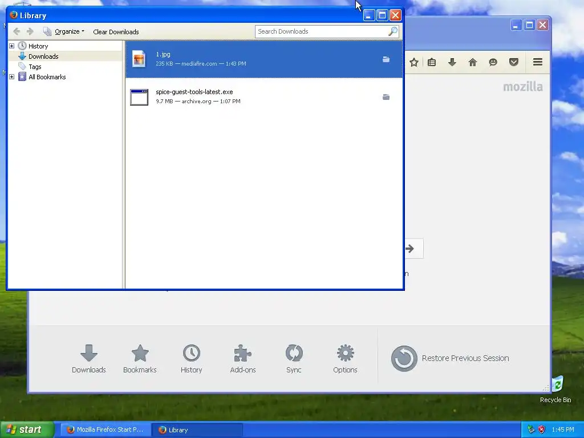The height and width of the screenshot is (438, 584).
Task: Select History in the Library sidebar
Action: point(38,46)
